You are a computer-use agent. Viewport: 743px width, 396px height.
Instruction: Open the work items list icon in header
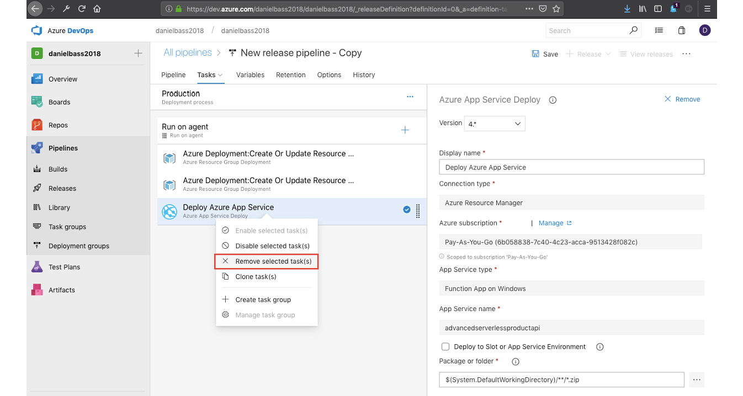click(x=659, y=31)
